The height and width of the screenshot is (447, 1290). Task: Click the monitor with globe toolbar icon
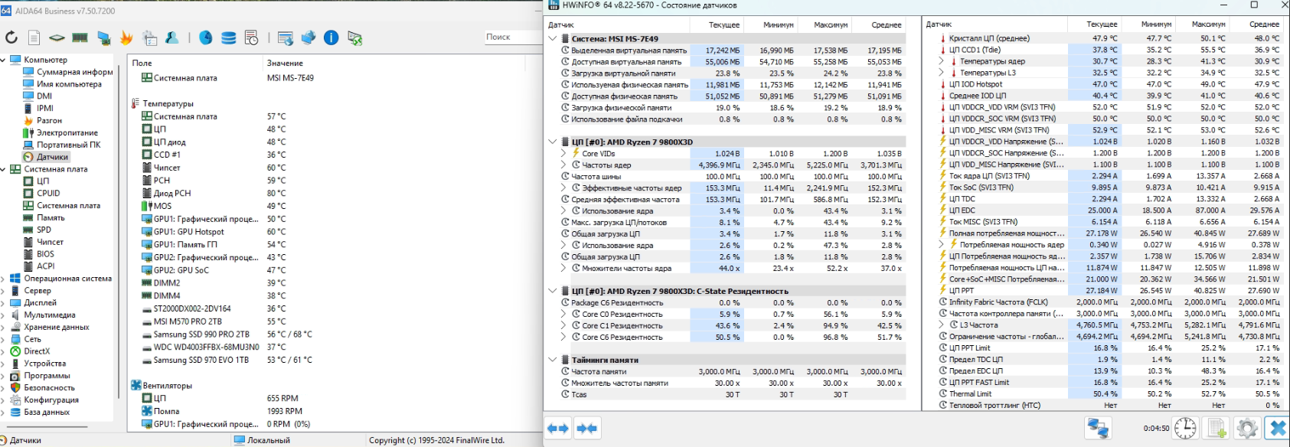coord(309,38)
